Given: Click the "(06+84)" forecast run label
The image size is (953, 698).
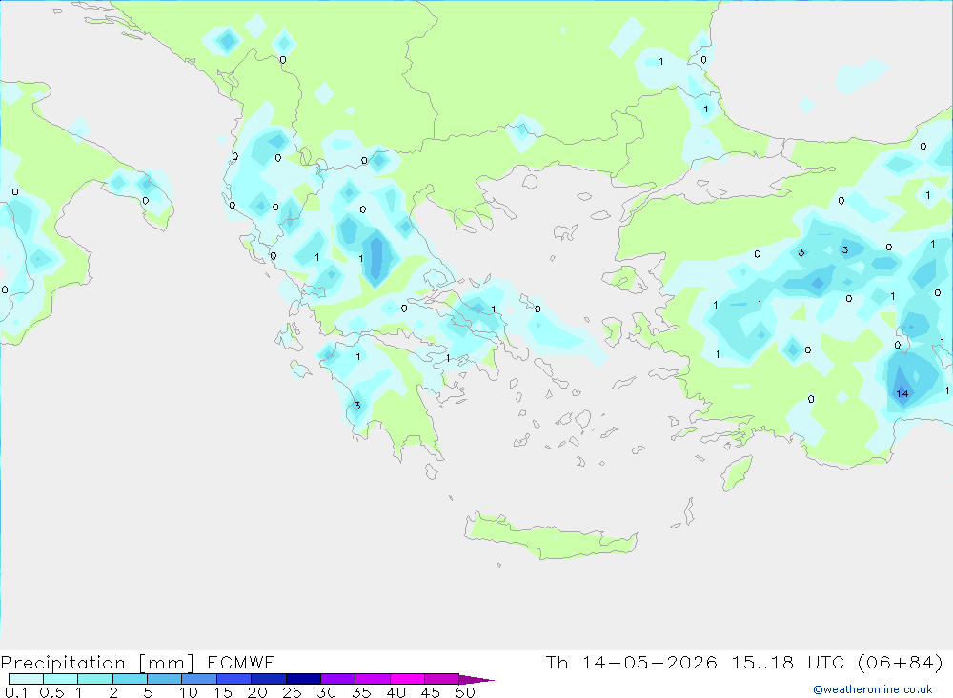Looking at the screenshot, I should click(x=901, y=662).
